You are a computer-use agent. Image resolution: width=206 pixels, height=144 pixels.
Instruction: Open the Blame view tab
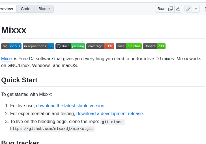coord(44,9)
